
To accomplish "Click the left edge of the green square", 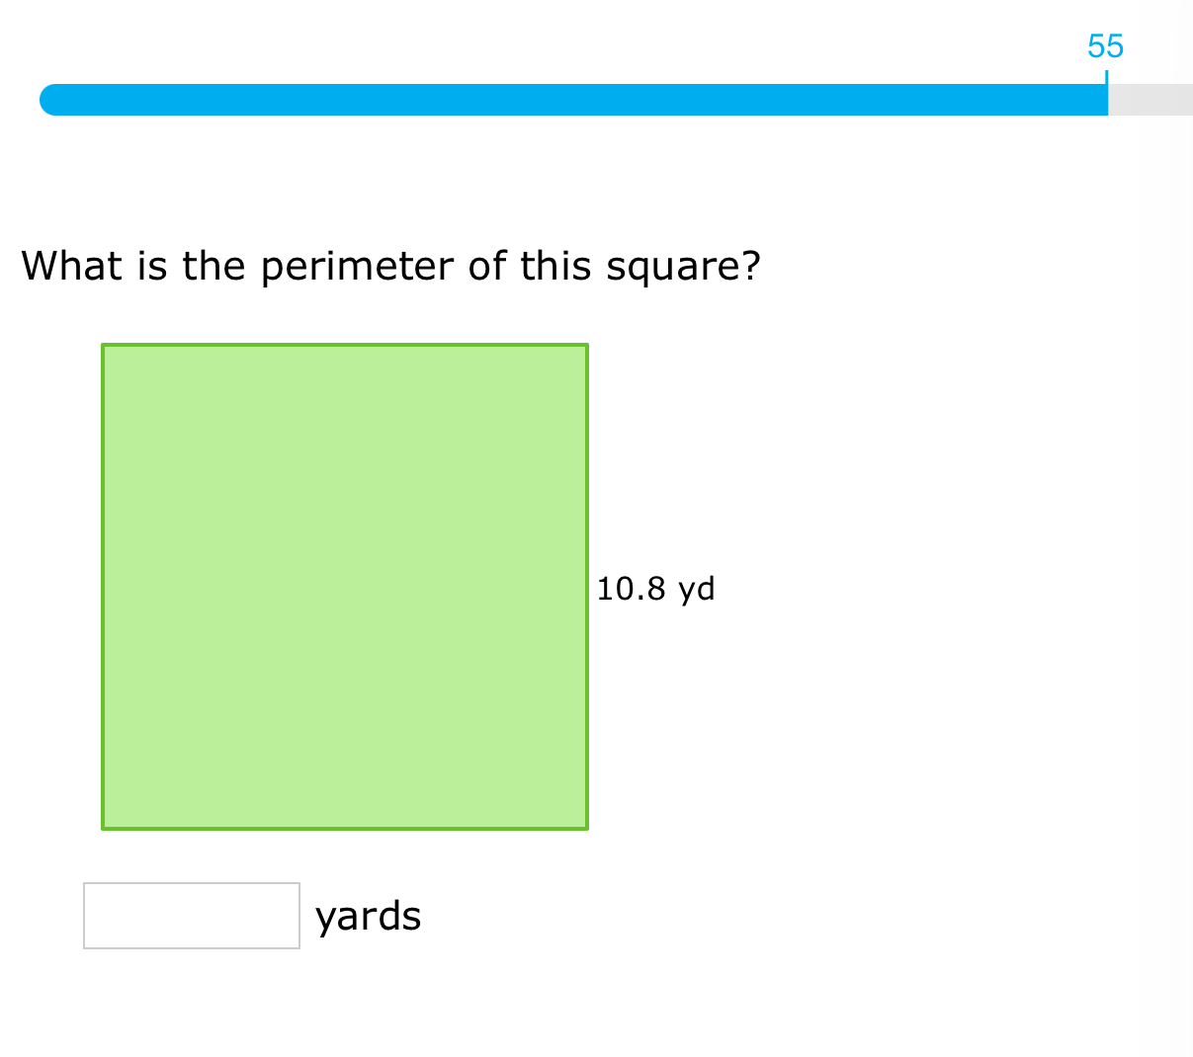I will click(x=103, y=587).
